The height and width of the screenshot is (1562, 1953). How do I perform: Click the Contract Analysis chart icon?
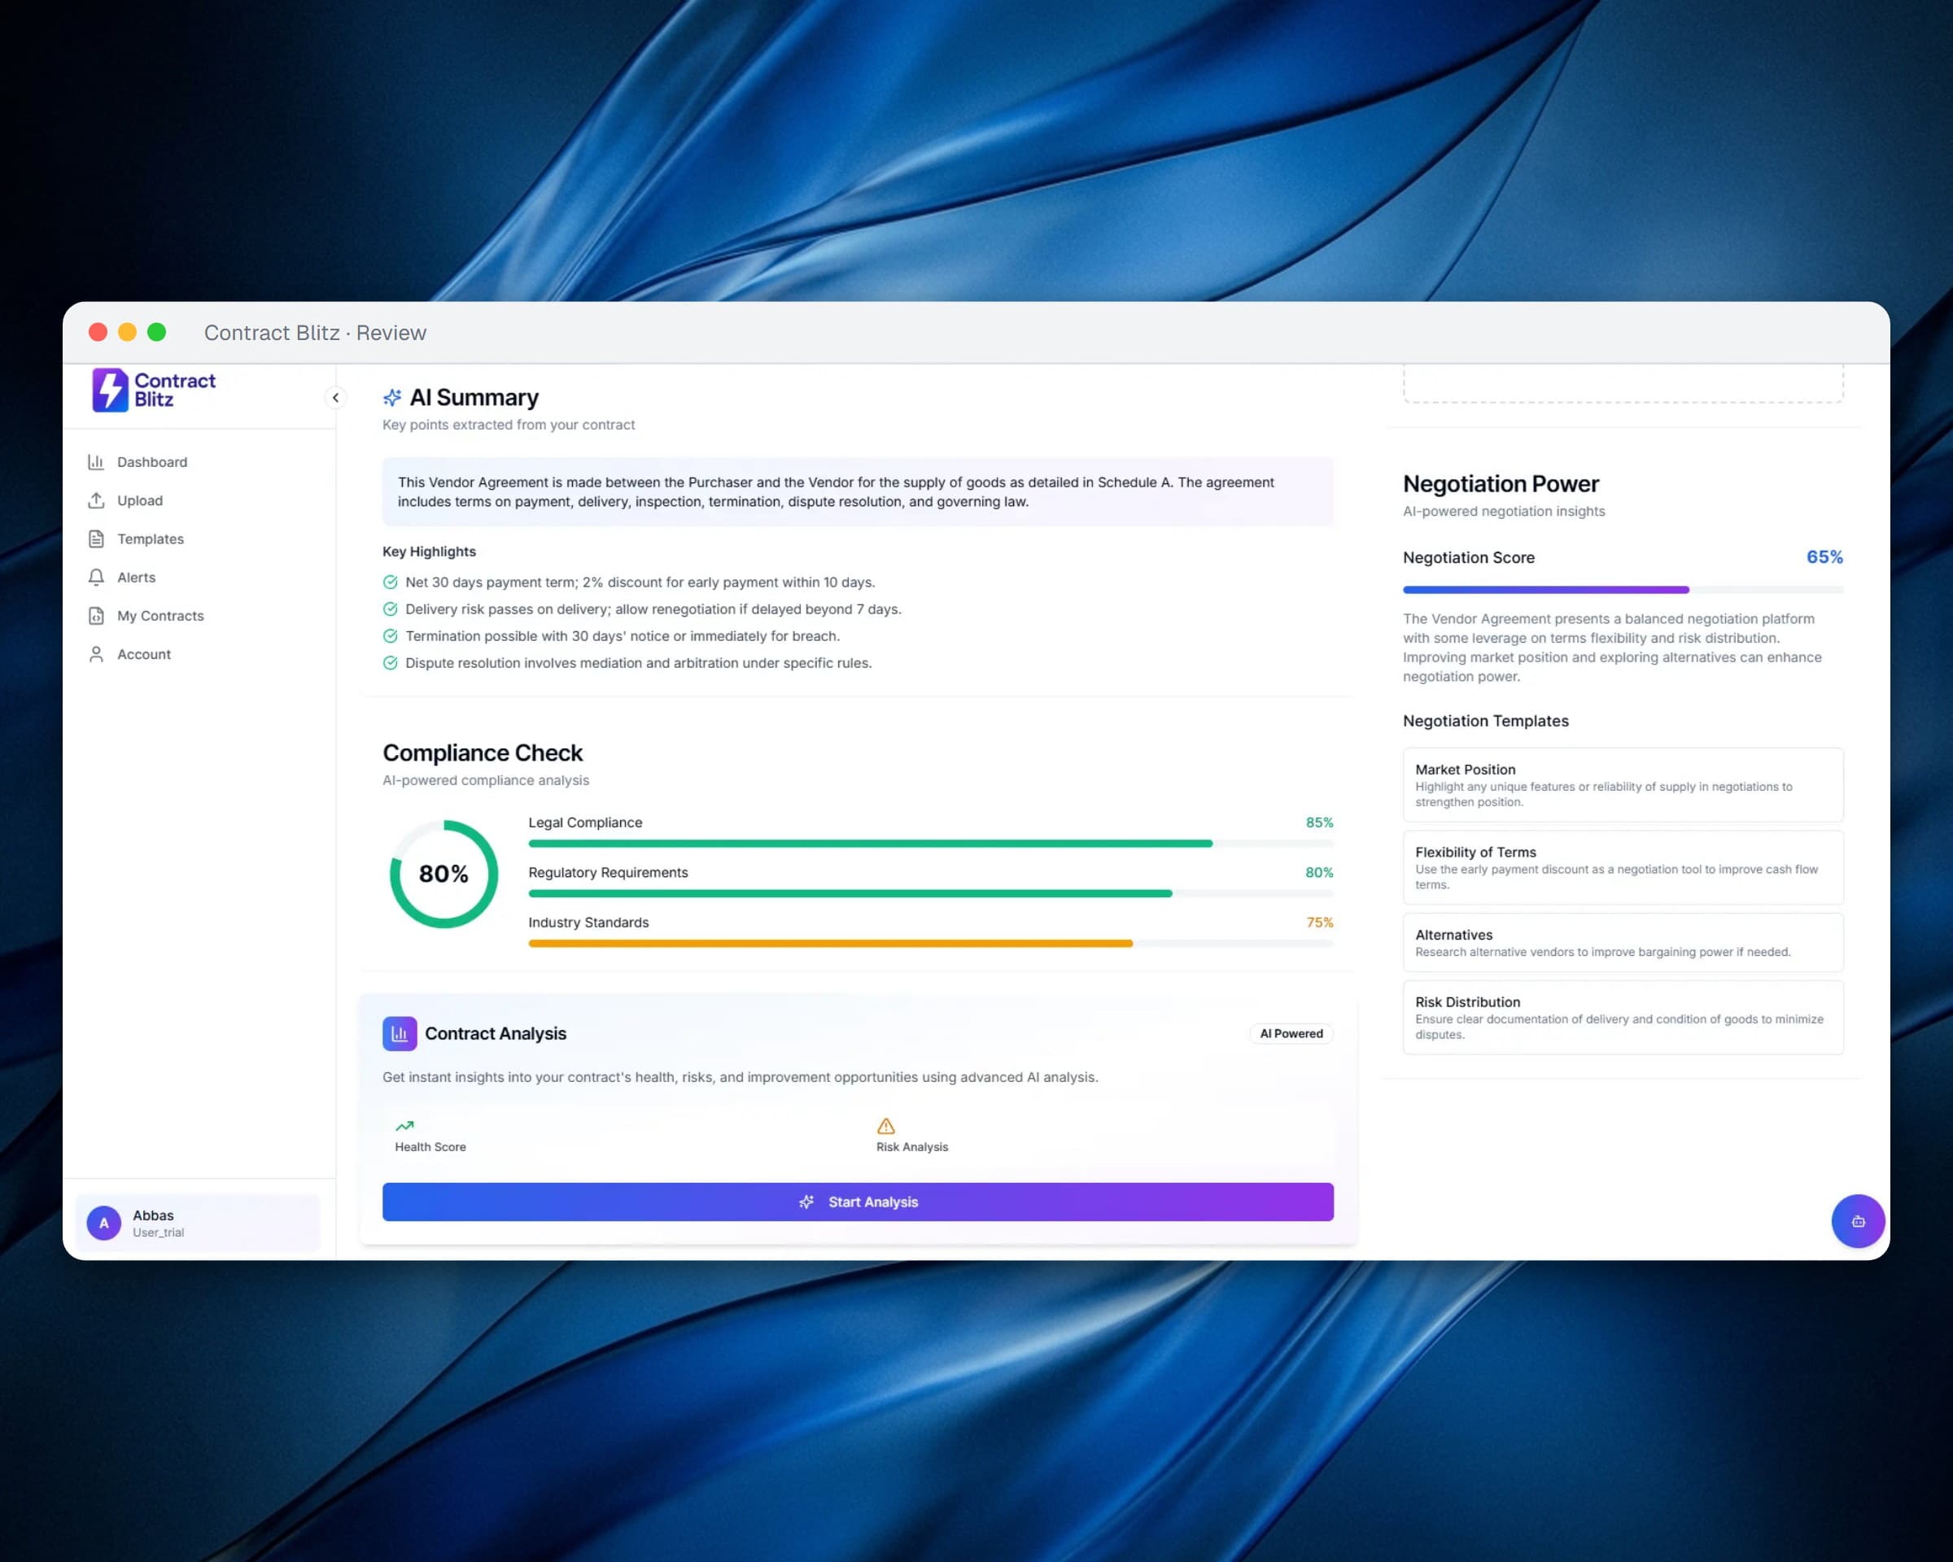(x=400, y=1033)
